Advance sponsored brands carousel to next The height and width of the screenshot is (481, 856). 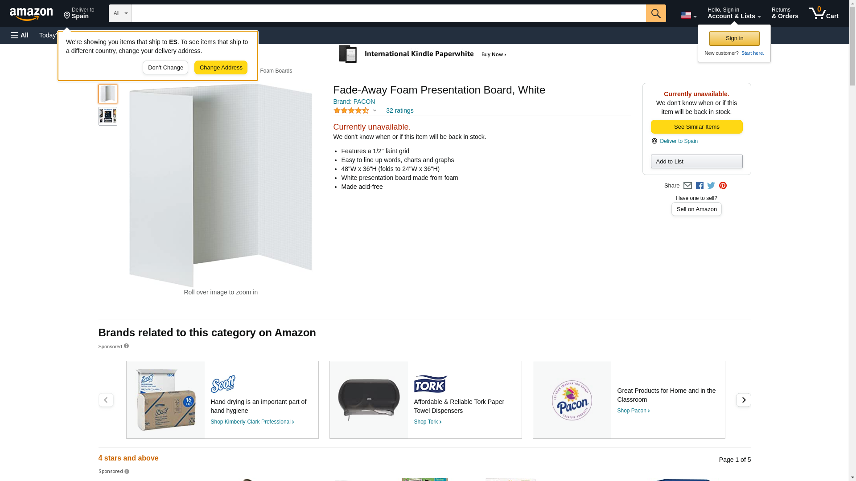(743, 400)
